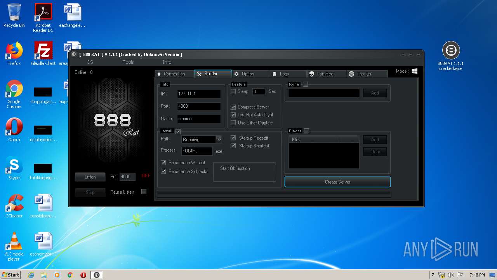This screenshot has width=497, height=280.
Task: Open the Opera desktop shortcut
Action: pos(14,130)
